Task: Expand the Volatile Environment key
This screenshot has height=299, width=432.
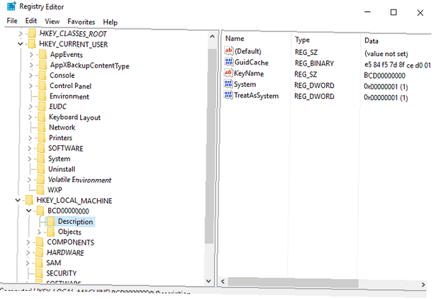Action: 29,180
